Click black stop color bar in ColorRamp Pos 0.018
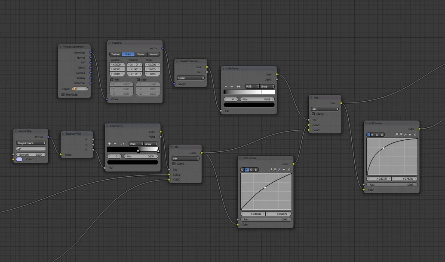 coord(249,105)
